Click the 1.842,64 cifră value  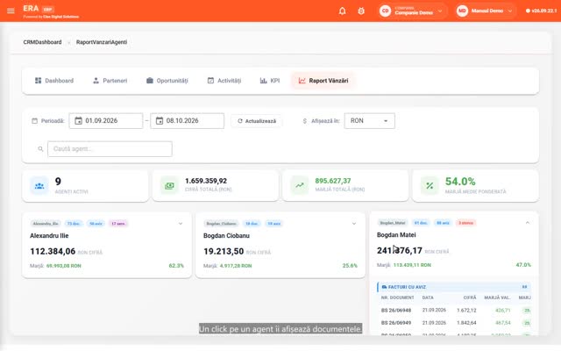tap(466, 323)
